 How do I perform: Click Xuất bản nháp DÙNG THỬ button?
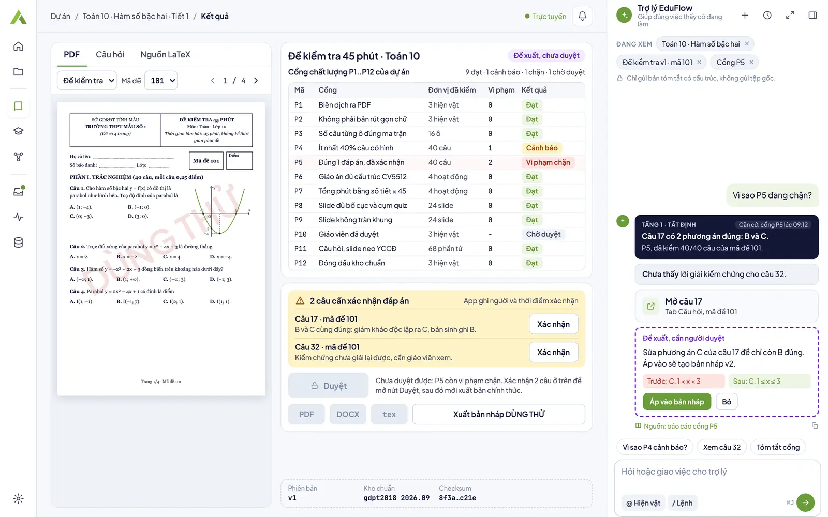[x=498, y=414]
